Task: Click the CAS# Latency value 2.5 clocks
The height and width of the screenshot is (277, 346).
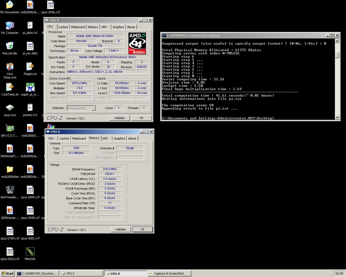Action: [x=110, y=179]
